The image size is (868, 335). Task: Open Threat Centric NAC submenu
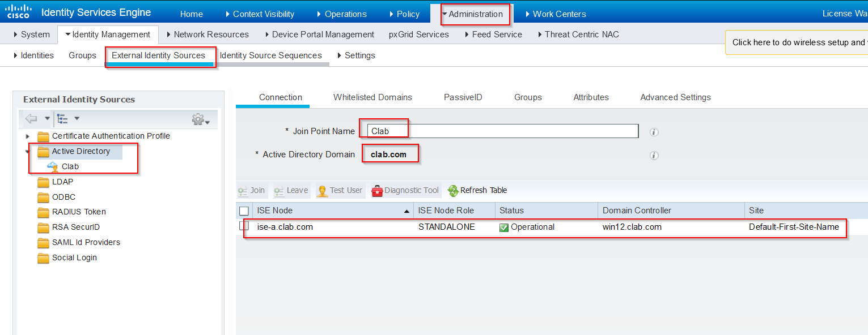[578, 35]
